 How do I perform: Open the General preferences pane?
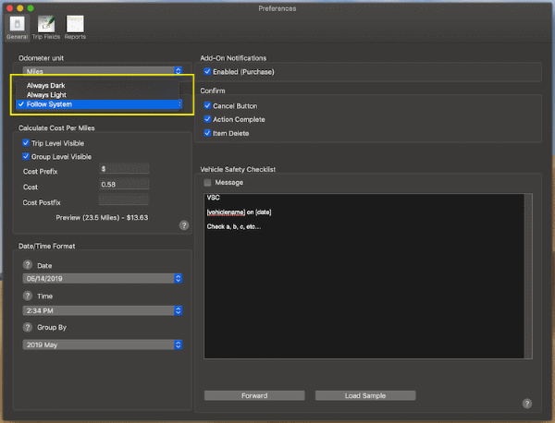tap(17, 27)
